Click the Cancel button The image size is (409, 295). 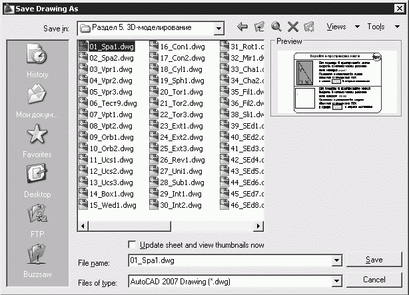tap(374, 280)
